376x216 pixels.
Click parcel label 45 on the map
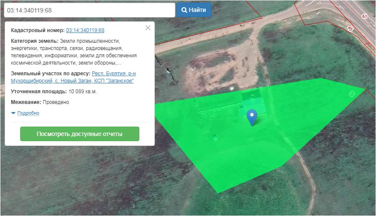click(x=350, y=28)
